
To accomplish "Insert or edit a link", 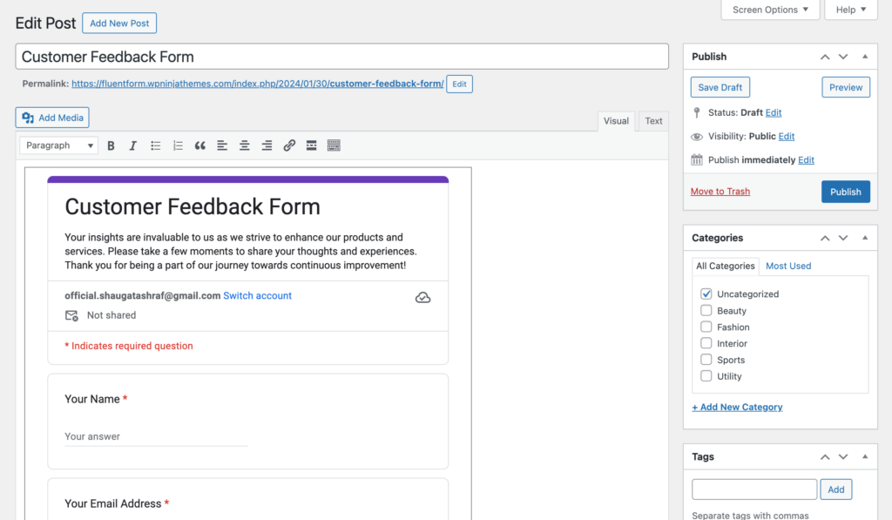I will (x=289, y=145).
